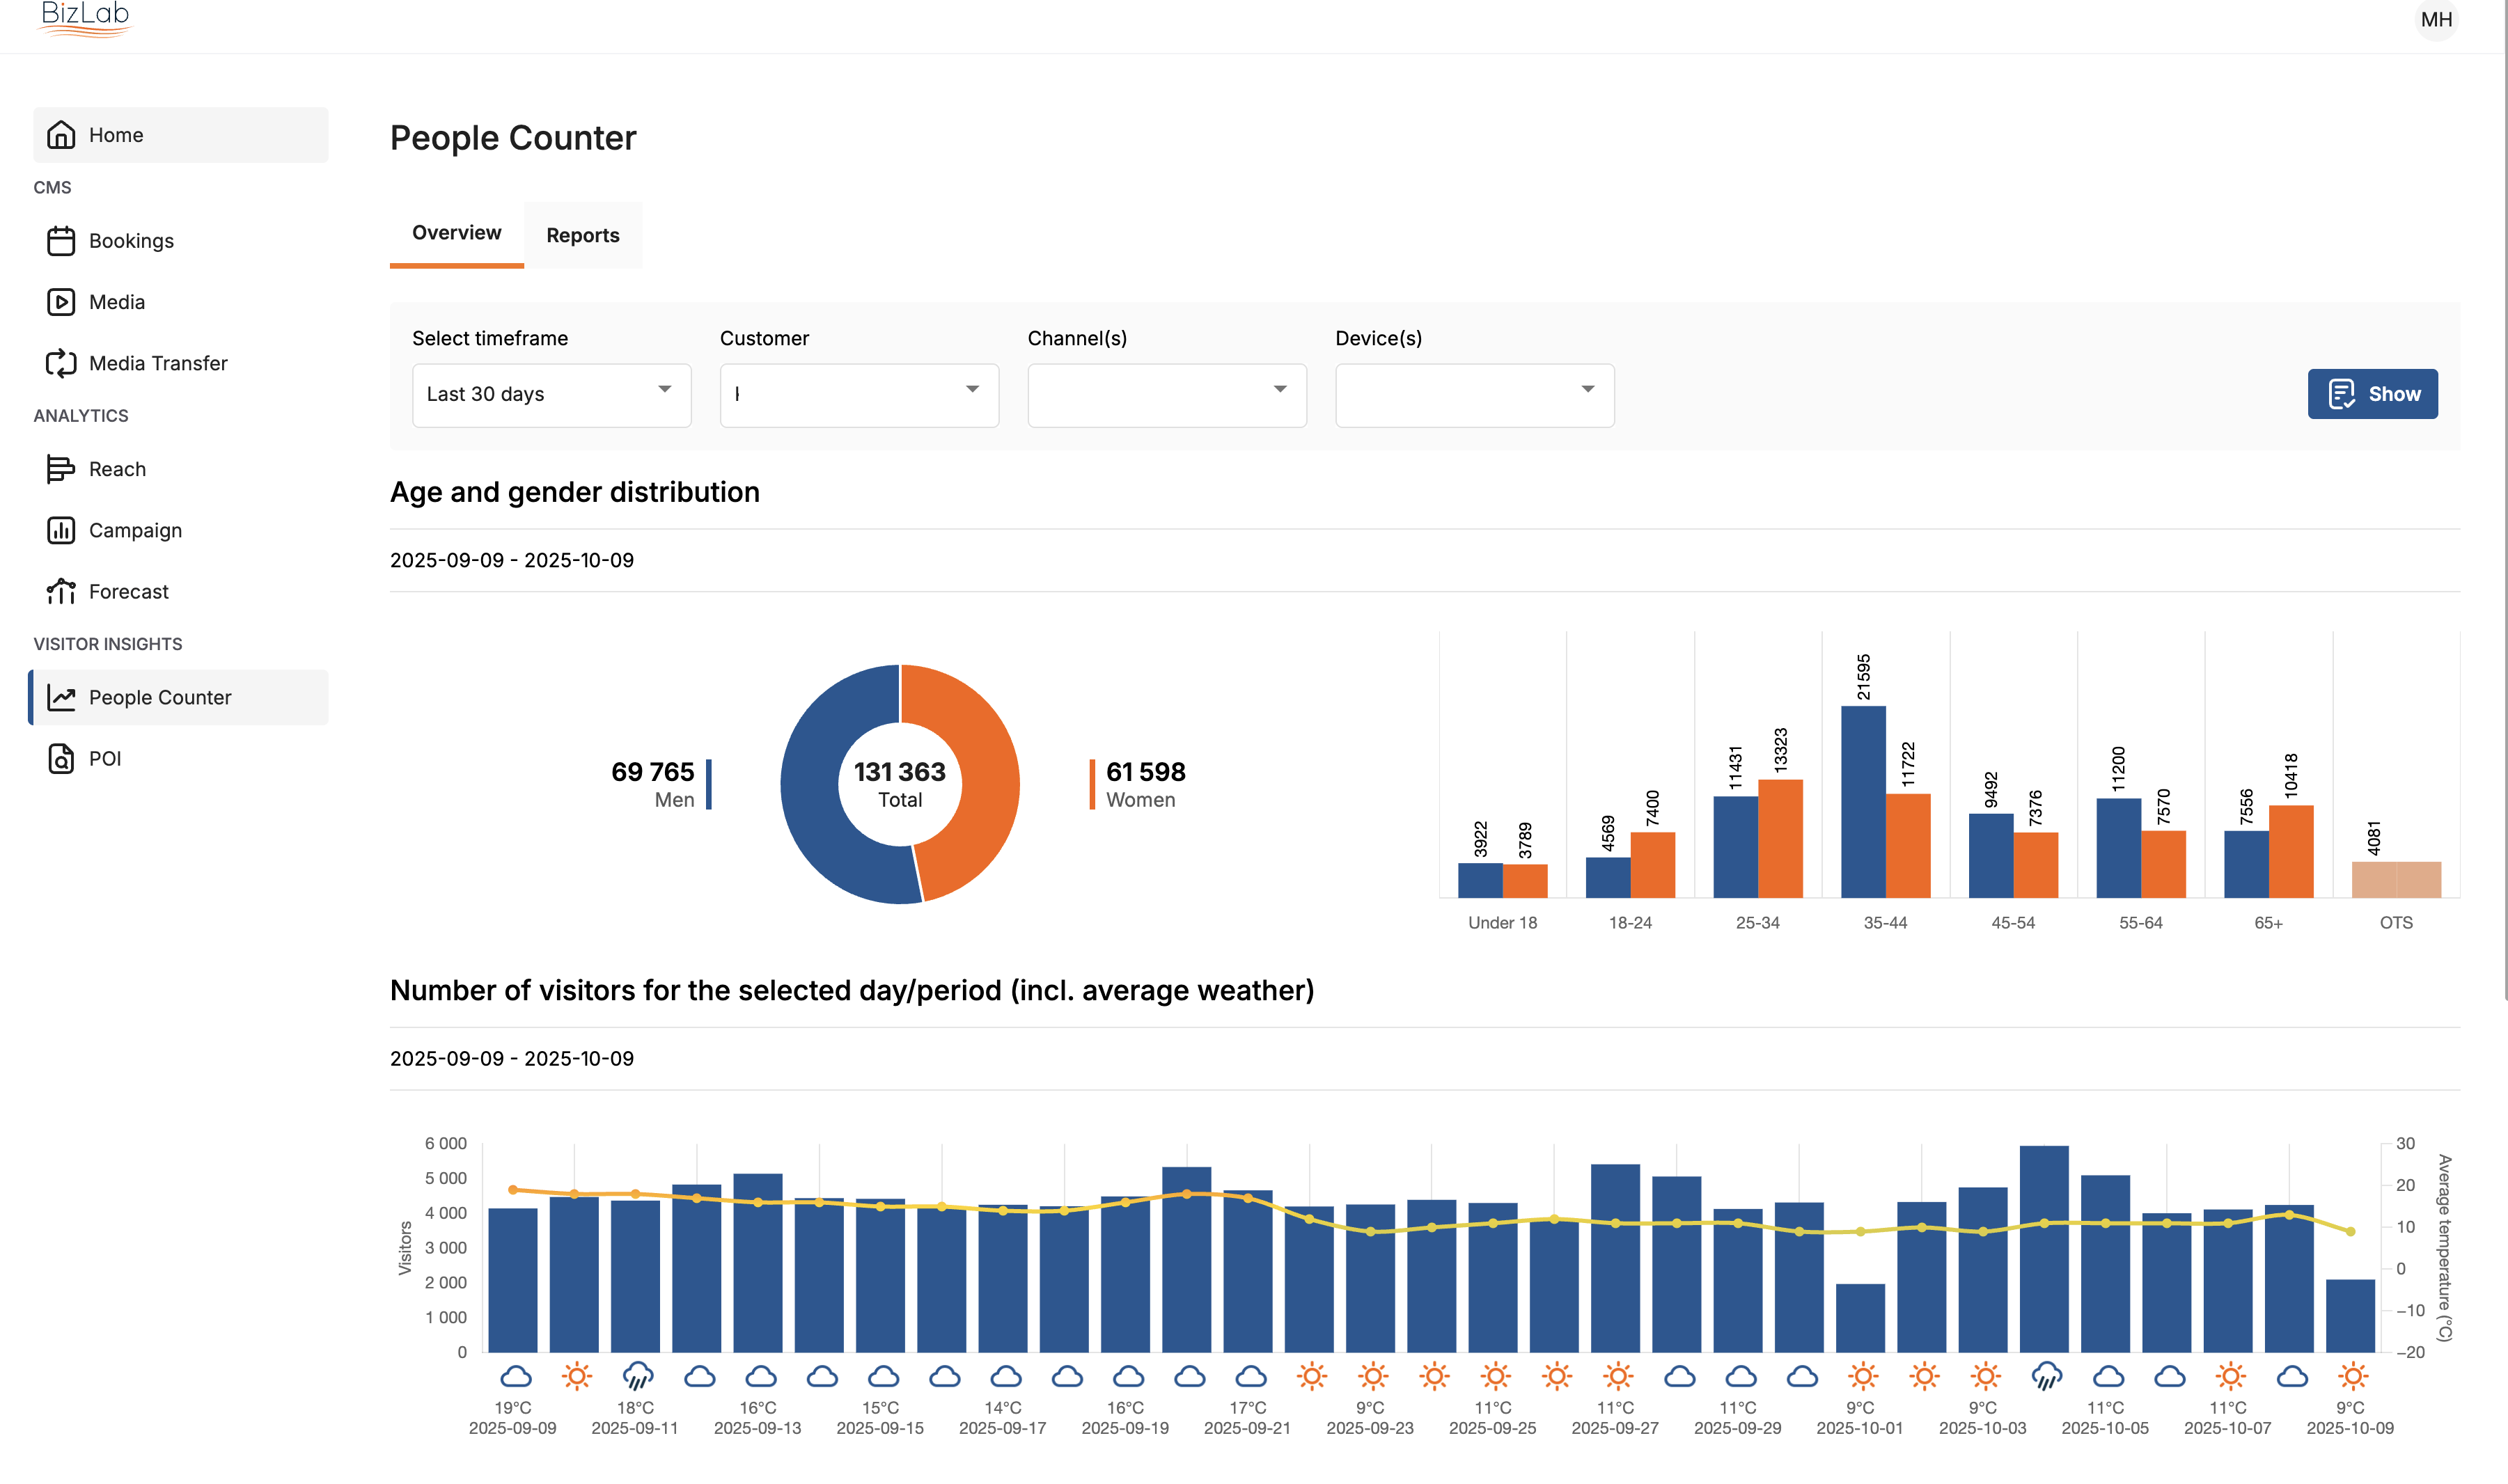Click the Forecast icon

pos(61,591)
